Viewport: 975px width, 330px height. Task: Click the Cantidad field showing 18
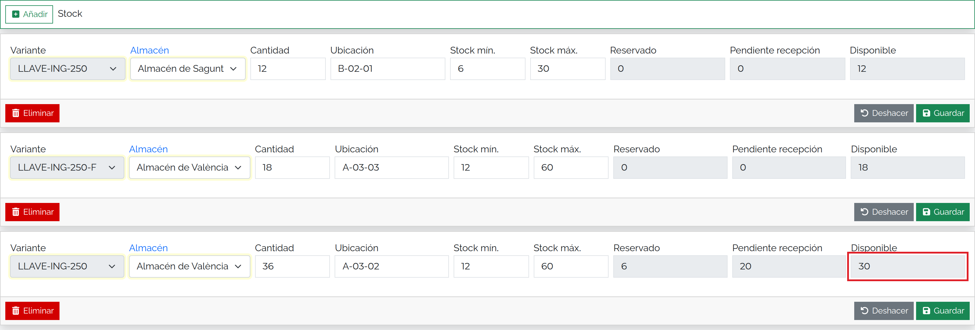point(292,167)
